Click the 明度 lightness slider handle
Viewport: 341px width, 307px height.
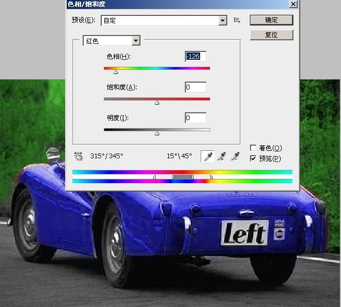point(157,133)
